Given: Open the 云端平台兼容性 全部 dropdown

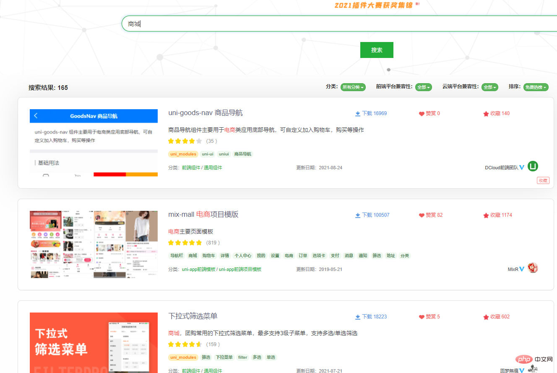Looking at the screenshot, I should (x=489, y=87).
